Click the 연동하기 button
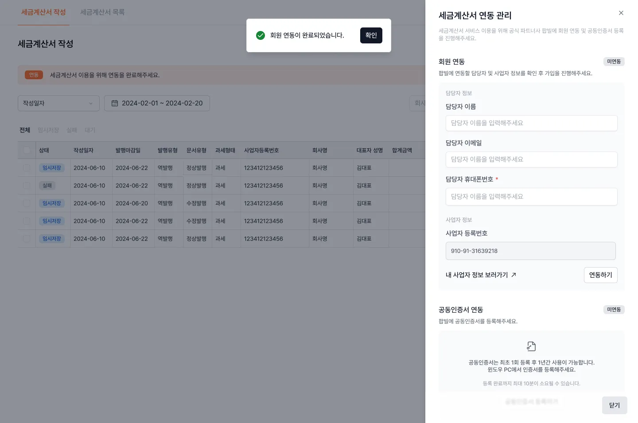 (600, 275)
